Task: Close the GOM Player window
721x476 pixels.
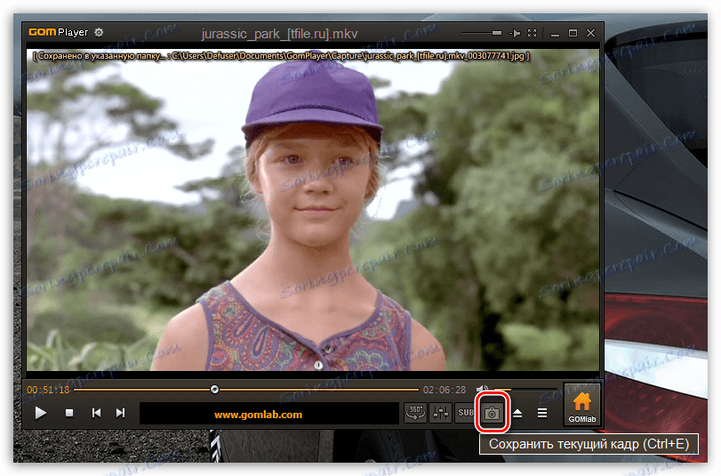Action: tap(590, 33)
